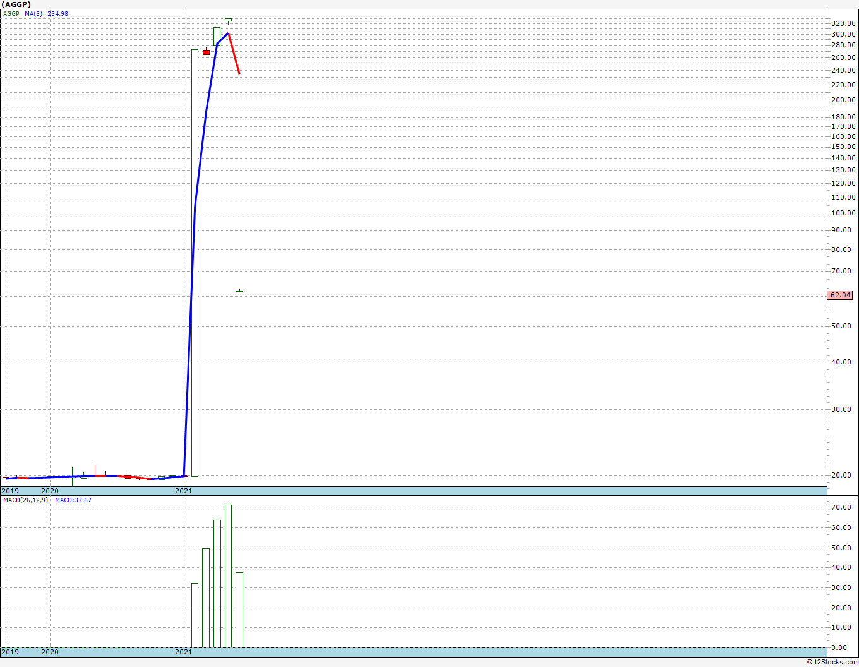Click the tallest MACD histogram bar

pyautogui.click(x=228, y=576)
